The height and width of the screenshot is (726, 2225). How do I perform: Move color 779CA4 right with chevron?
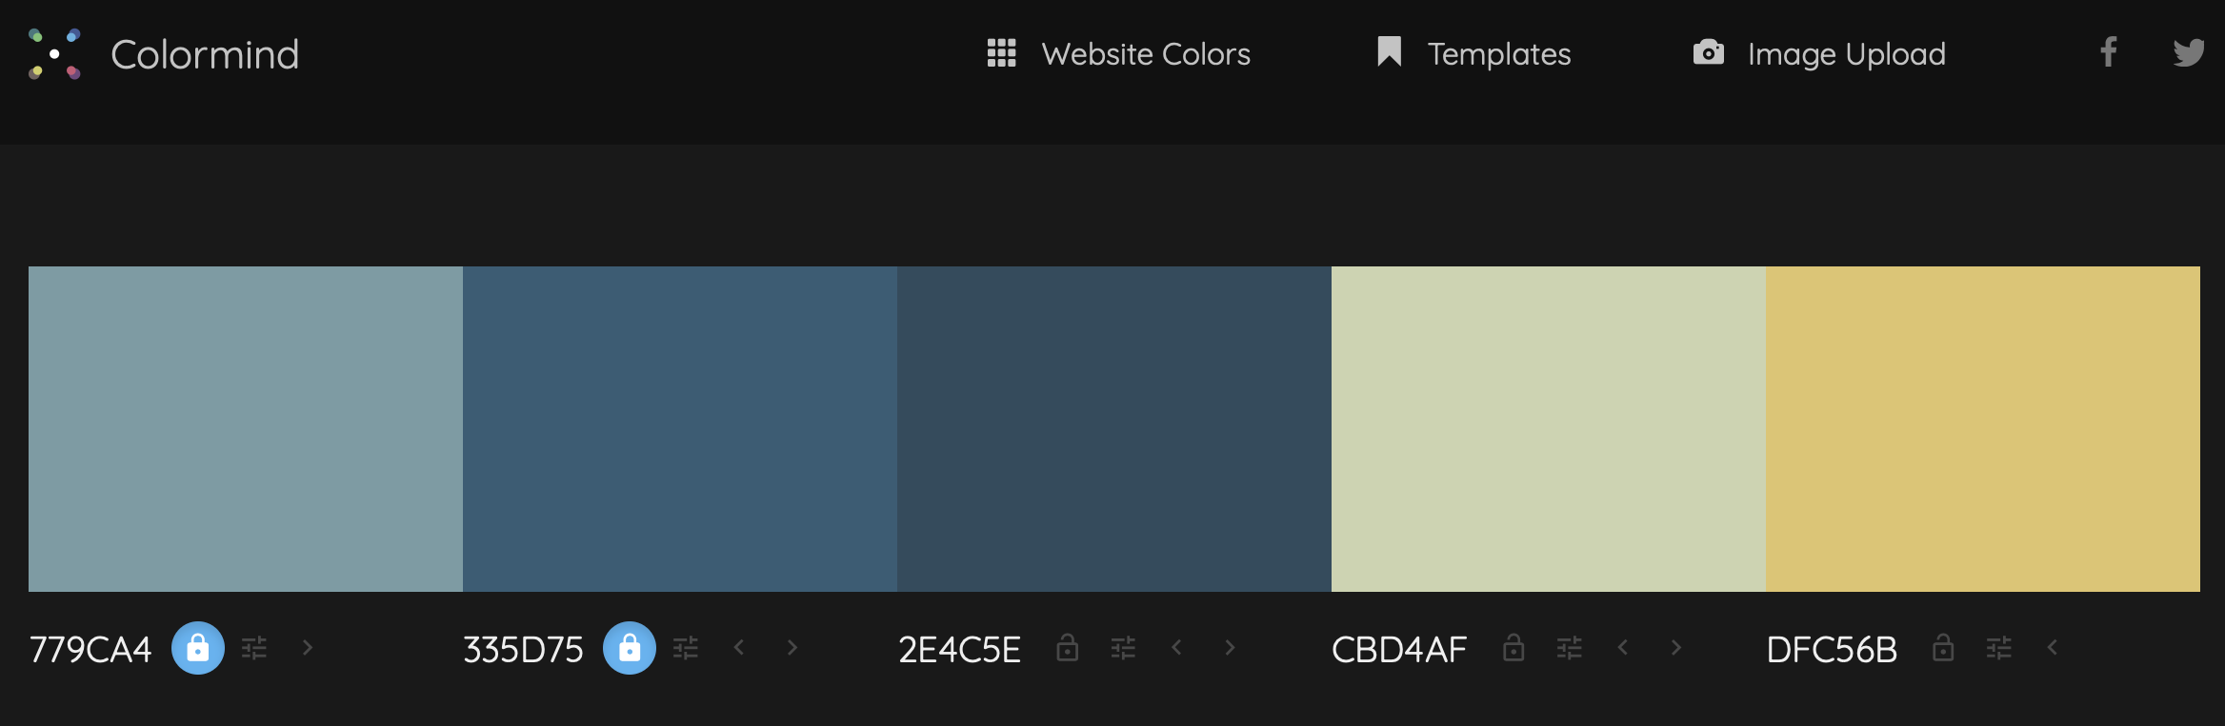(x=308, y=648)
